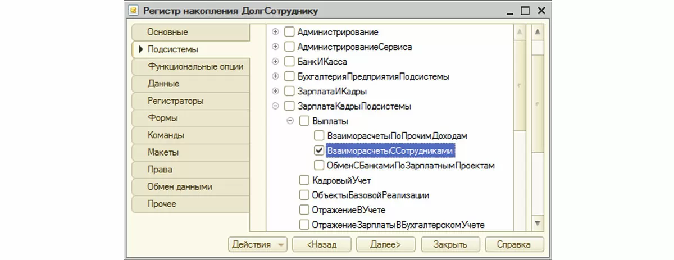
Task: Check the КадровыйУчет checkbox
Action: click(304, 180)
